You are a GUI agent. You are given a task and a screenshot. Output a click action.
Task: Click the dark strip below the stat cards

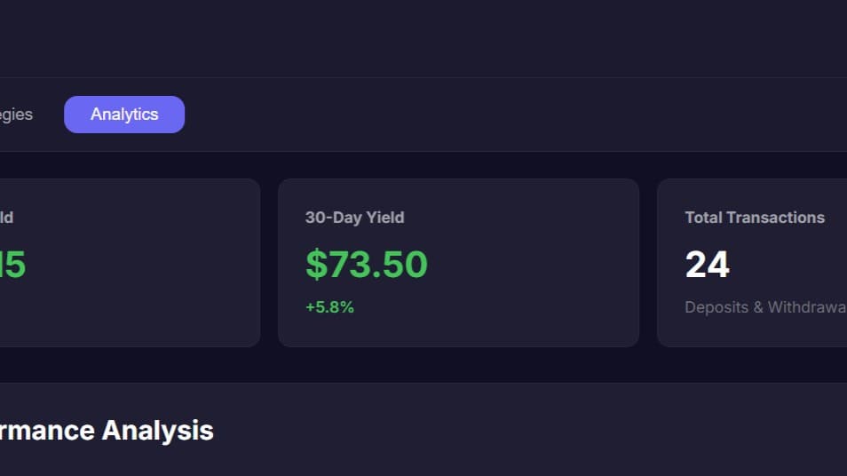coord(423,365)
